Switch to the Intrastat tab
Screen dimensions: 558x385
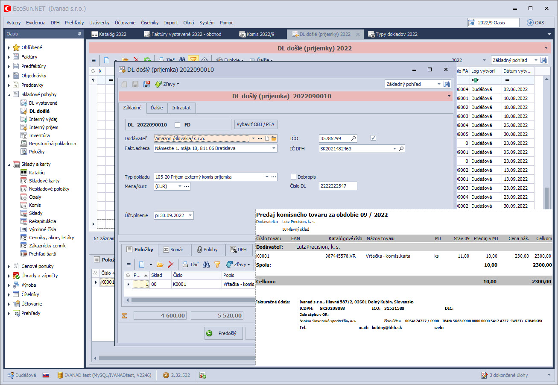[181, 108]
